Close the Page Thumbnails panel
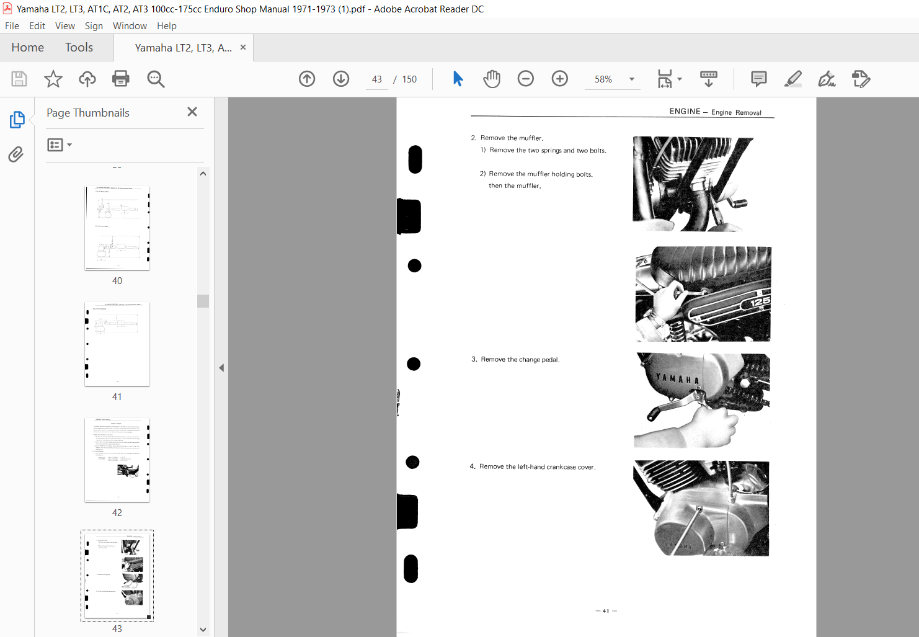919x637 pixels. [x=192, y=112]
